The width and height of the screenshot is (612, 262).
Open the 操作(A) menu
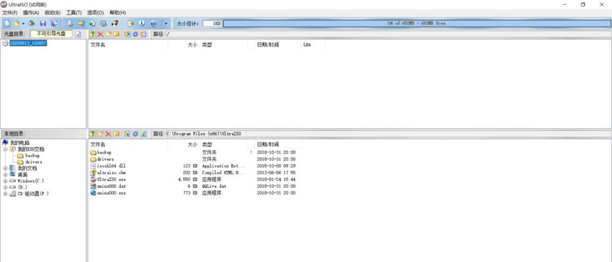pos(31,13)
